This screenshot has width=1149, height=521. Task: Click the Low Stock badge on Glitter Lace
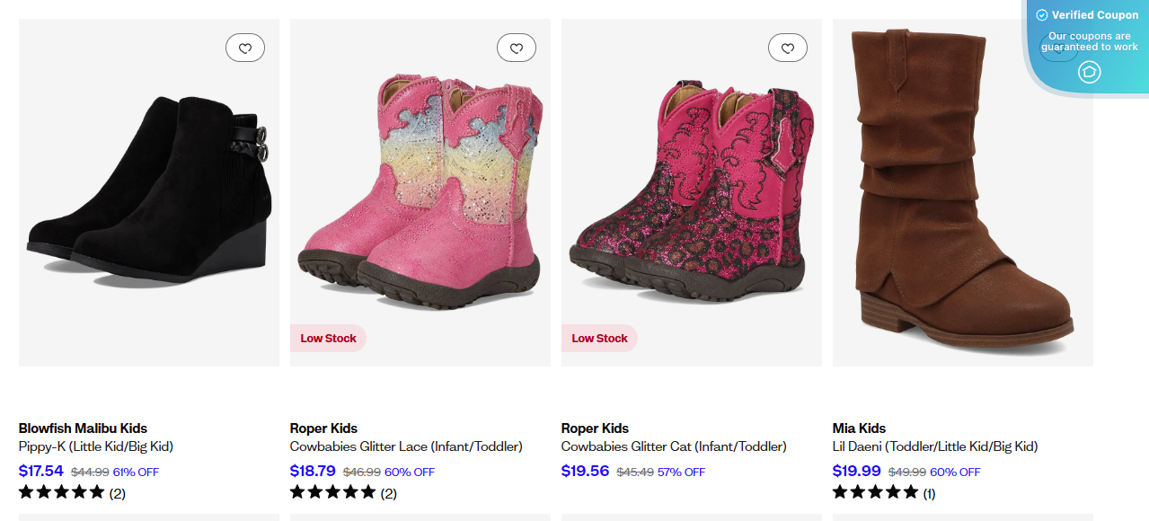328,338
